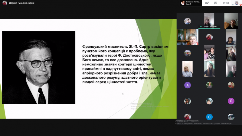Select the blue 'С' participant avatar

[209, 117]
